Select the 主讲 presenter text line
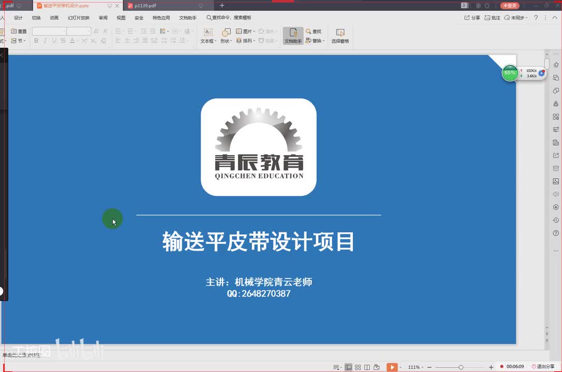The image size is (562, 372). pyautogui.click(x=259, y=282)
